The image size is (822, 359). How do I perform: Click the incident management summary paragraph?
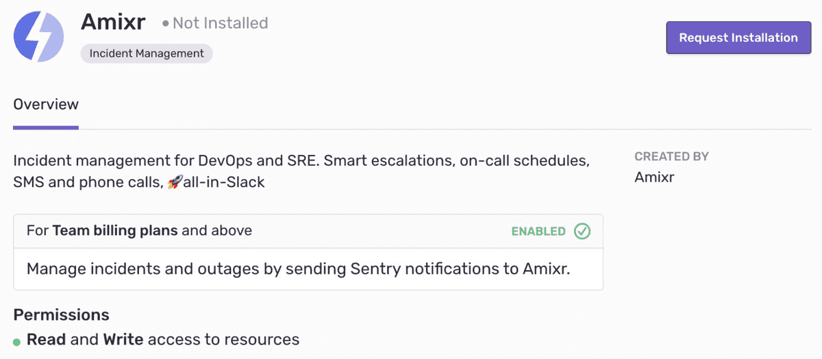click(301, 172)
